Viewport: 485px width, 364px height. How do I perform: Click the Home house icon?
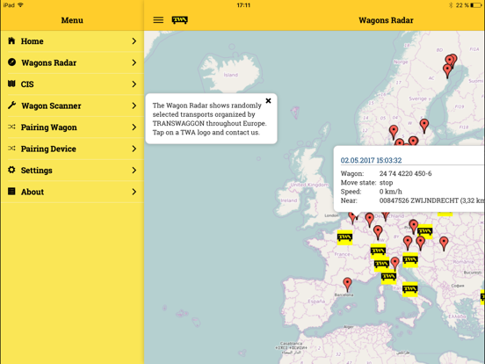(x=11, y=40)
